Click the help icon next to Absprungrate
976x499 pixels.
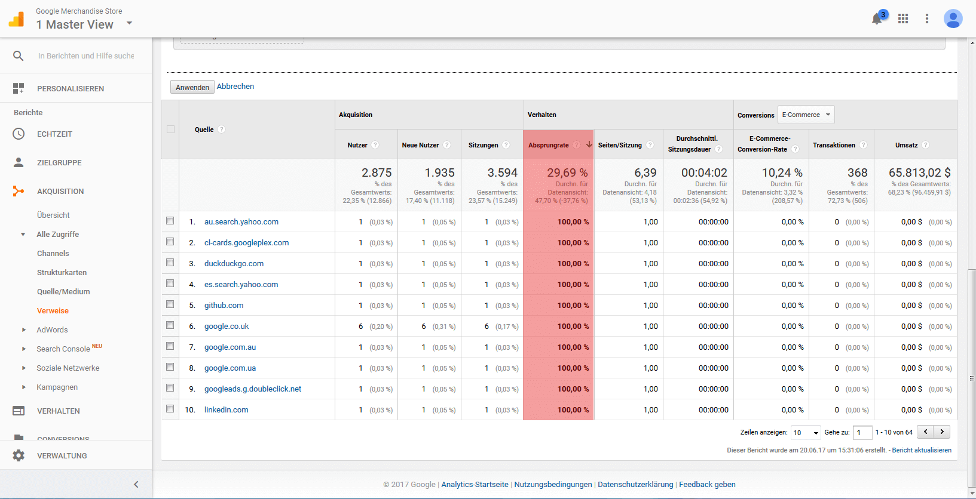(x=576, y=145)
